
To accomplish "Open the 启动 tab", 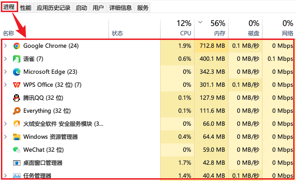I will pos(81,8).
